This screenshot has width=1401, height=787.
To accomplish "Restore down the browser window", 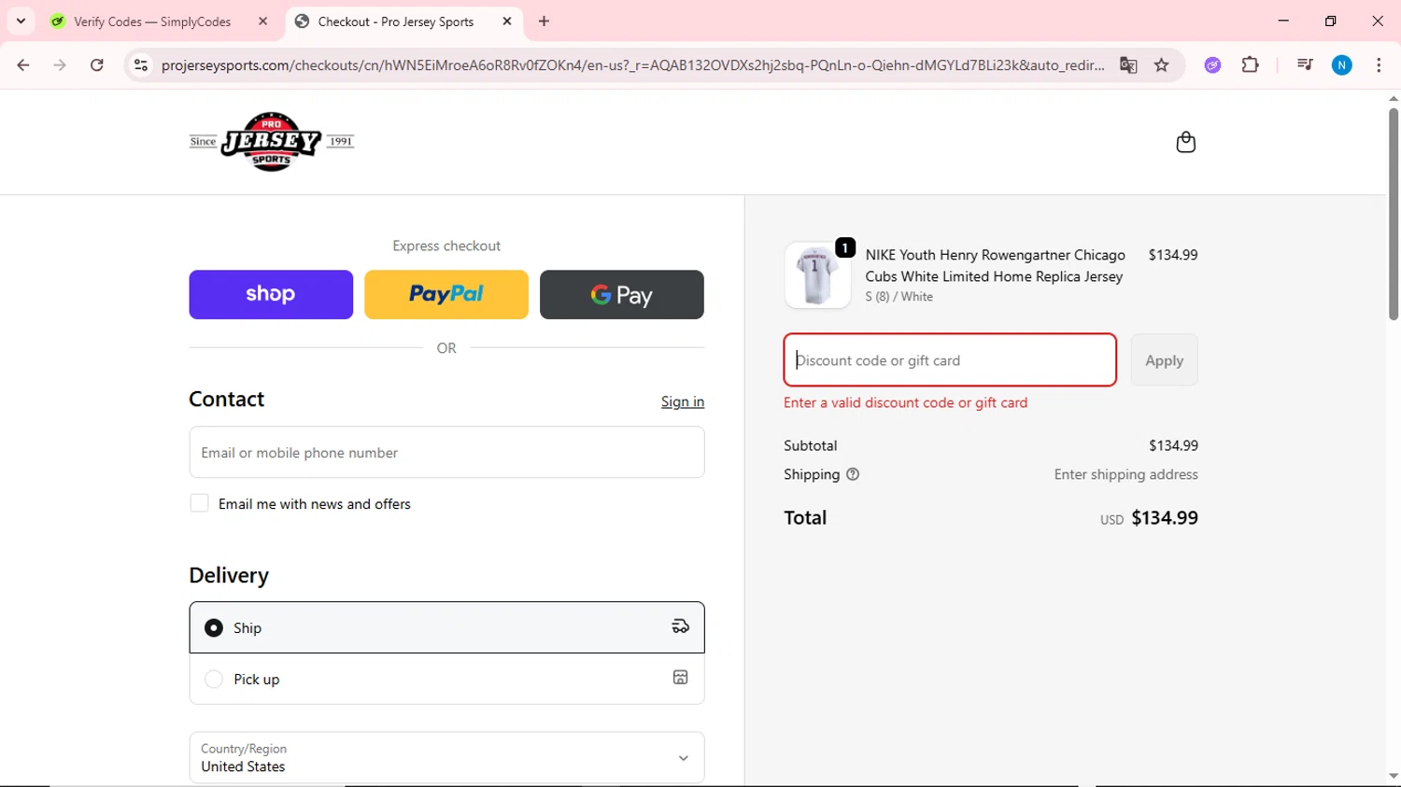I will (1330, 21).
